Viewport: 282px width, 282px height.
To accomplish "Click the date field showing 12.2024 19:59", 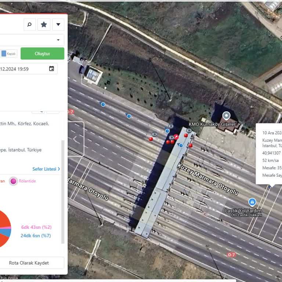I will point(28,69).
